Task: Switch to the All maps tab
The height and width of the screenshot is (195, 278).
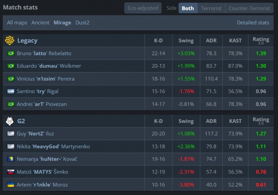Action: tap(17, 23)
